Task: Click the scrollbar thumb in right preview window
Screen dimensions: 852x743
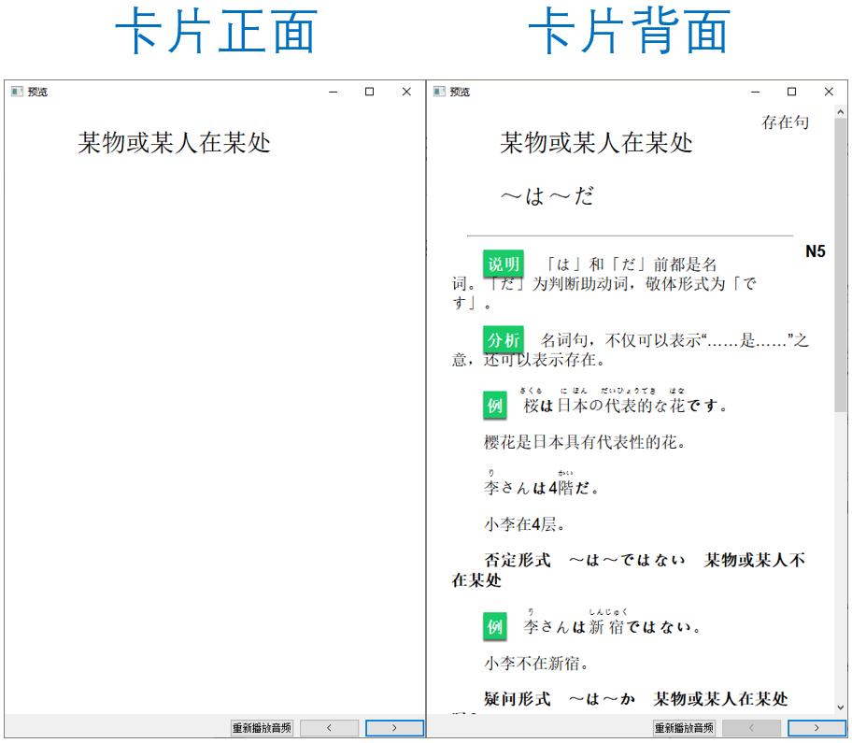Action: point(841,265)
